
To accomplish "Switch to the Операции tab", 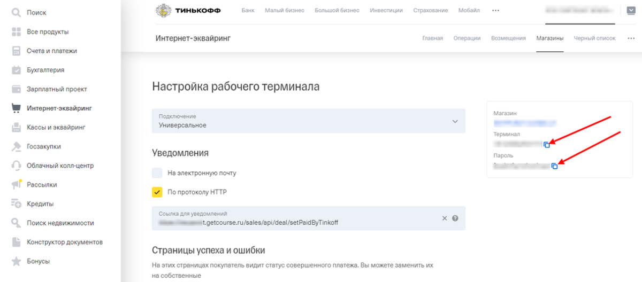I will click(x=467, y=38).
